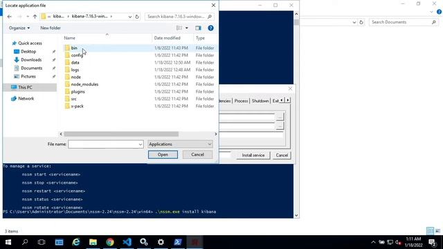Open Internet Explorer from taskbar
Screen dimensions: 443x249
[x=76, y=242]
